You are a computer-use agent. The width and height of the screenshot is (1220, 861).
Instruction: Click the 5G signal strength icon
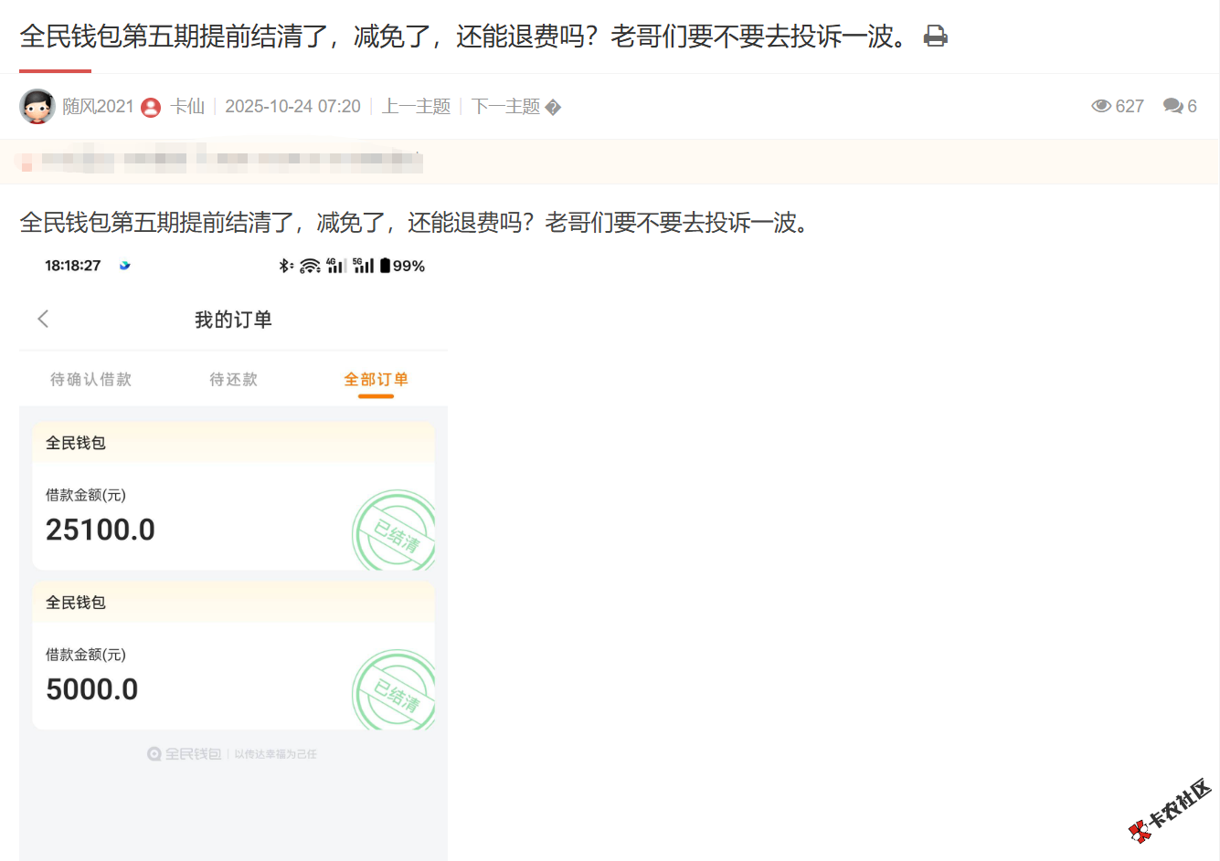click(x=364, y=266)
